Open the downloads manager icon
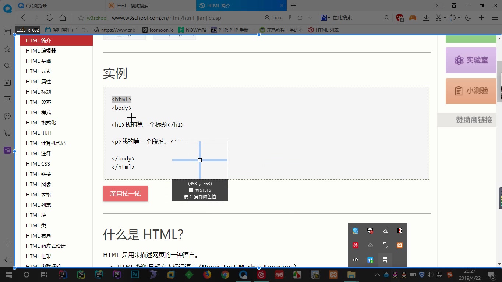Screen dimensions: 502x282 426,18
